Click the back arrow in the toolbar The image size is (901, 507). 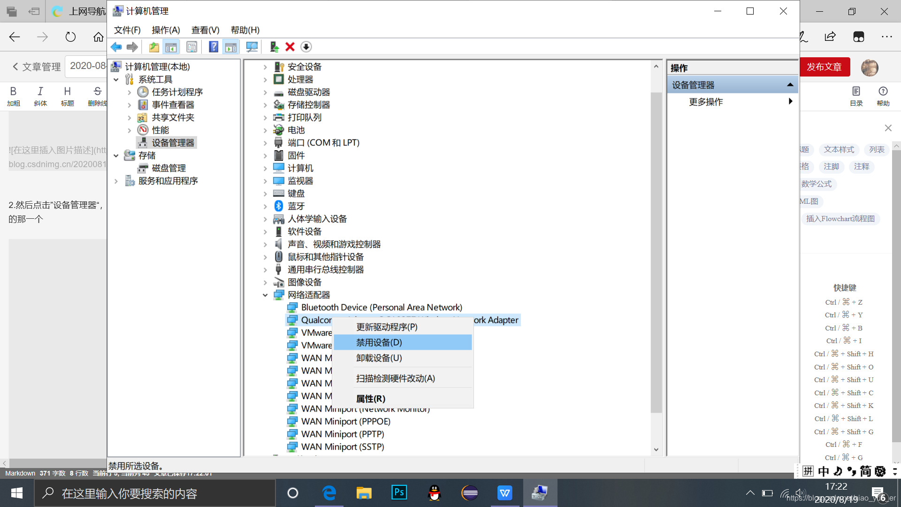(116, 47)
